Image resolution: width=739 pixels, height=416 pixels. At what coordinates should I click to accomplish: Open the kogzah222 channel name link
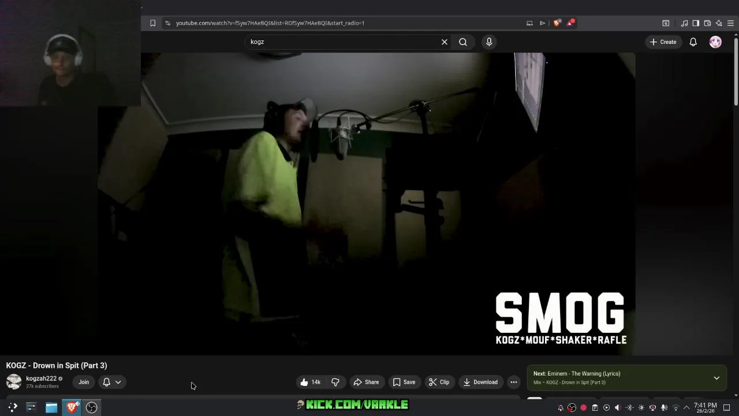pyautogui.click(x=41, y=378)
